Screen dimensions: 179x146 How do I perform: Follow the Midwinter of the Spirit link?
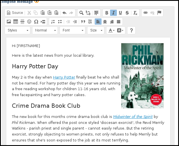(133, 117)
